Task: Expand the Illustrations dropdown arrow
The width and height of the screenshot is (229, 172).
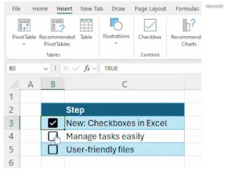Action: click(116, 43)
